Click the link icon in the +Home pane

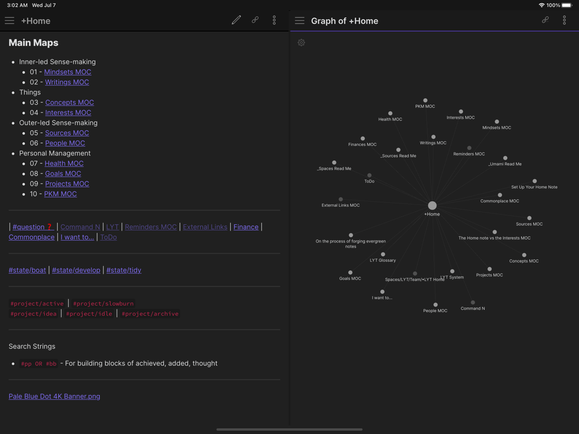[x=255, y=20]
